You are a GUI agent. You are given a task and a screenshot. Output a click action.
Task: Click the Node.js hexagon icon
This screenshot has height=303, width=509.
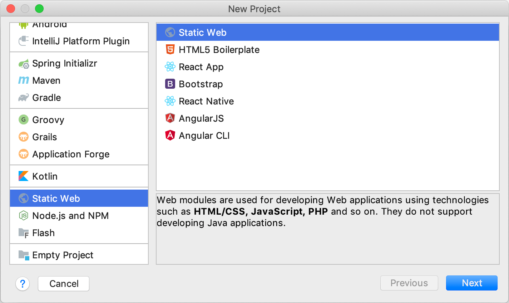pos(24,215)
